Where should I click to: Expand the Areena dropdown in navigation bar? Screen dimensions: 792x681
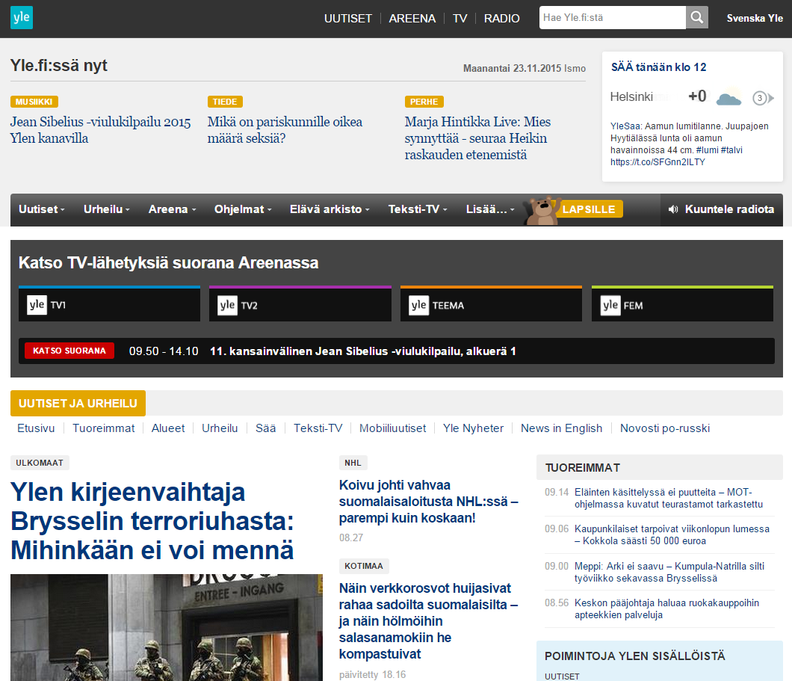173,209
